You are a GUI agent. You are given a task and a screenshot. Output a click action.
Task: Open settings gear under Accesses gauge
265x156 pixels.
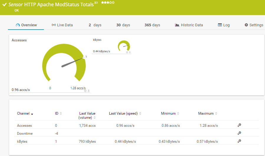click(x=85, y=91)
